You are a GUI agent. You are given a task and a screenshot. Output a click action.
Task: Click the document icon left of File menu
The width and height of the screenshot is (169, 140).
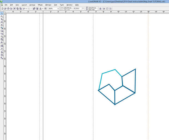[x=2, y=5]
